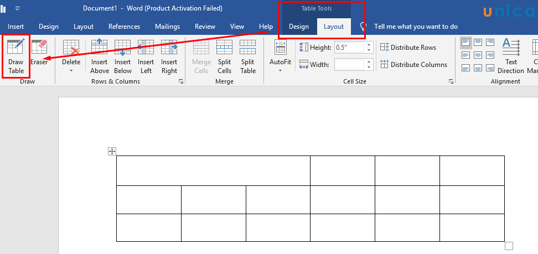Select the Draw Table tool
The width and height of the screenshot is (538, 254).
16,56
